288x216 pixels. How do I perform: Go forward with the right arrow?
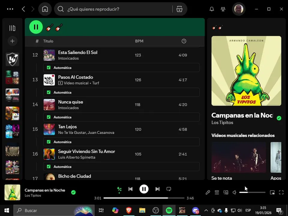click(x=33, y=9)
